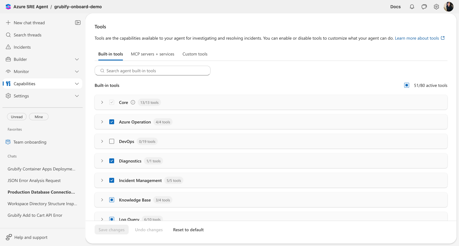Switch to the Built-in tools tab
The height and width of the screenshot is (246, 459).
(110, 54)
